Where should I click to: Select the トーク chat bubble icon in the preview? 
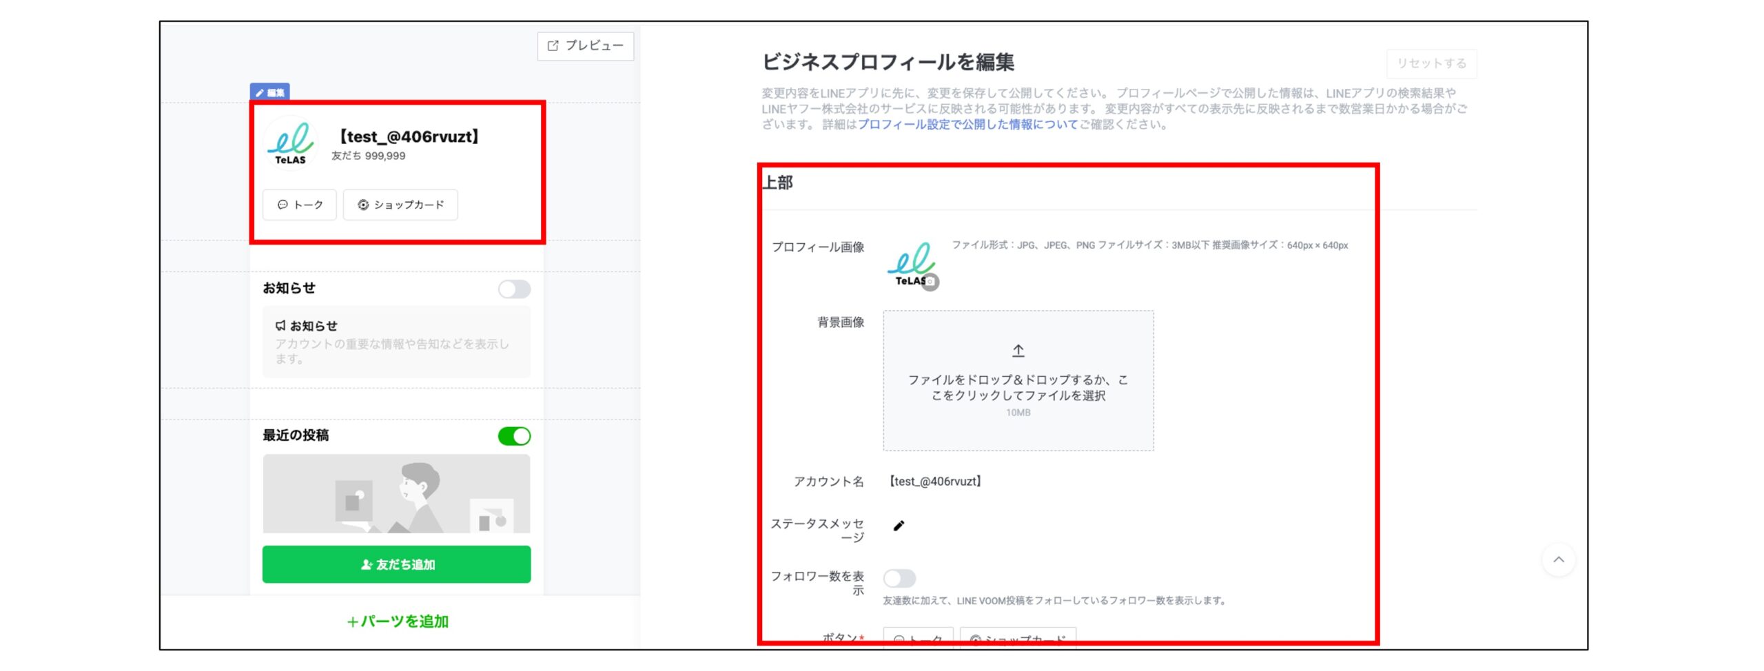point(284,205)
